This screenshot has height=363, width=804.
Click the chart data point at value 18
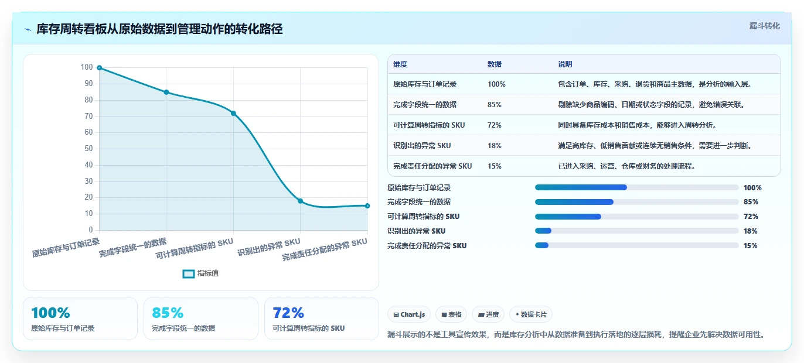301,201
